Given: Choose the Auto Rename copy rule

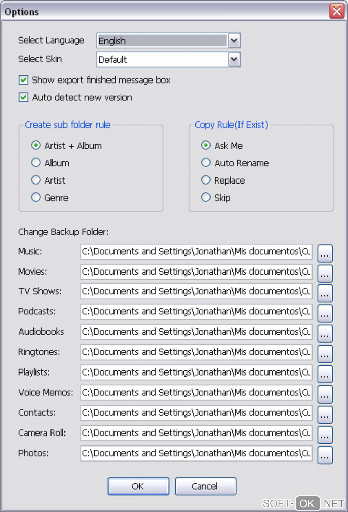Looking at the screenshot, I should click(206, 163).
